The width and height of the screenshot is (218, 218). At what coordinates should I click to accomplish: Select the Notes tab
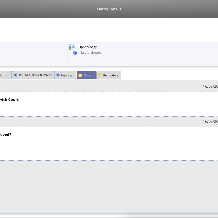coord(86,75)
